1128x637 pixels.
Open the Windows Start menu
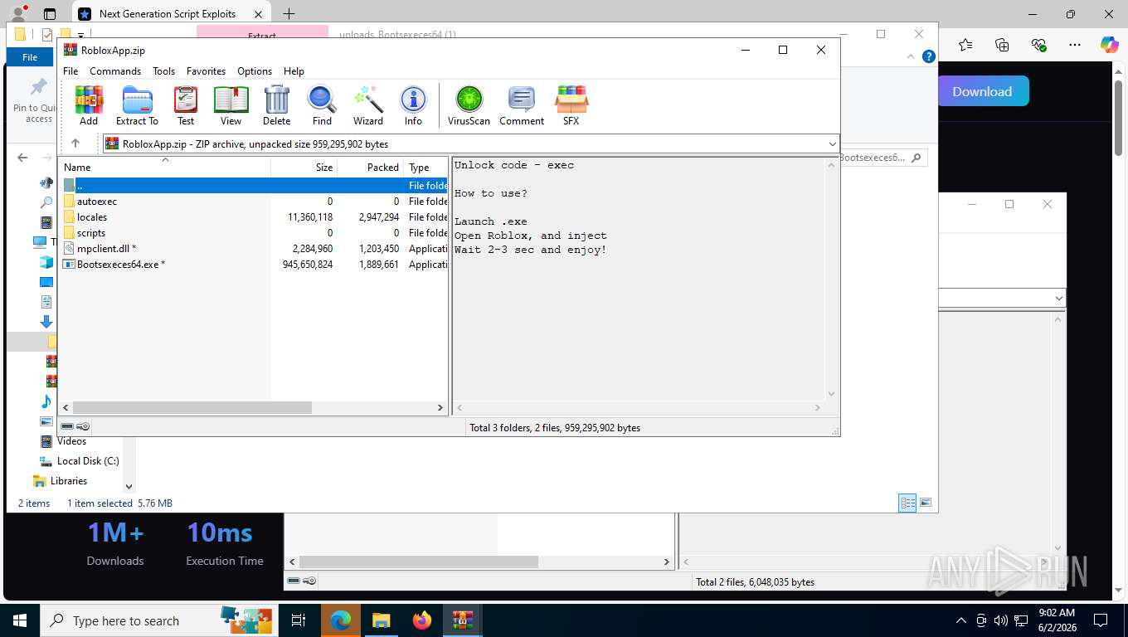point(20,620)
